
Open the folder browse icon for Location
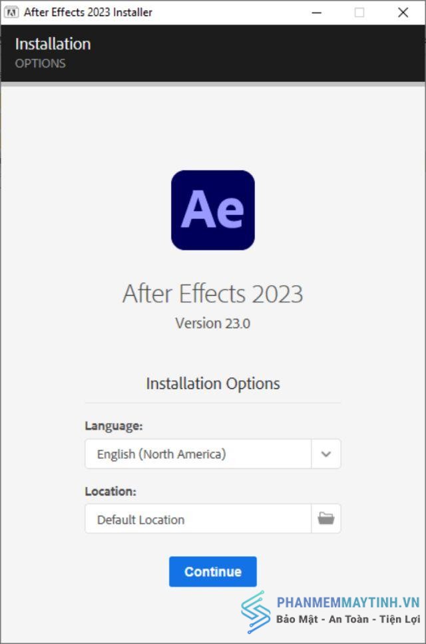click(326, 518)
